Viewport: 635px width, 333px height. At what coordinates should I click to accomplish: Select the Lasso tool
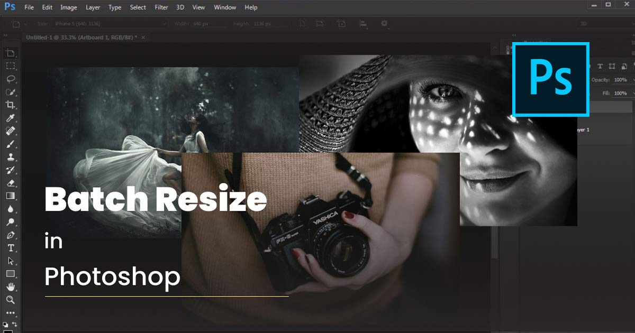11,79
